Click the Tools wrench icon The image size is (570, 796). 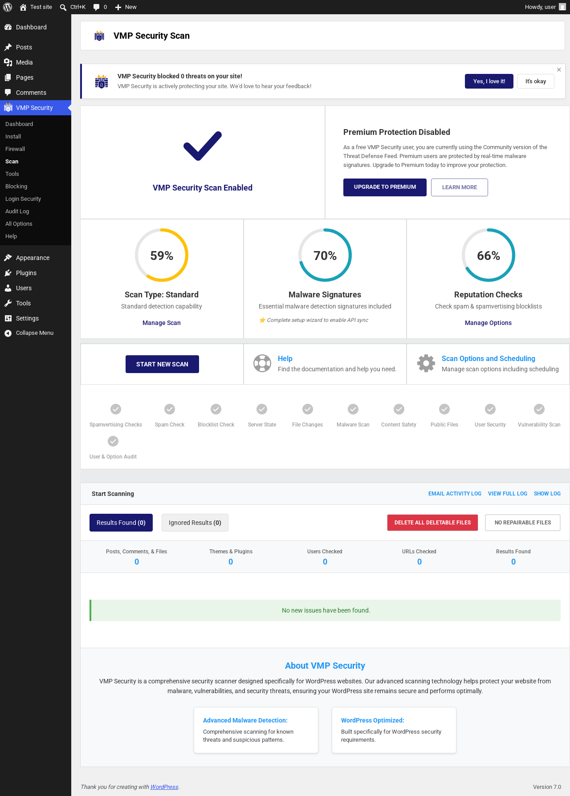(x=8, y=303)
